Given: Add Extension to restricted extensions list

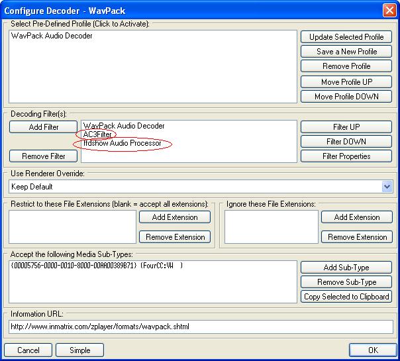Looking at the screenshot, I should click(x=175, y=217).
